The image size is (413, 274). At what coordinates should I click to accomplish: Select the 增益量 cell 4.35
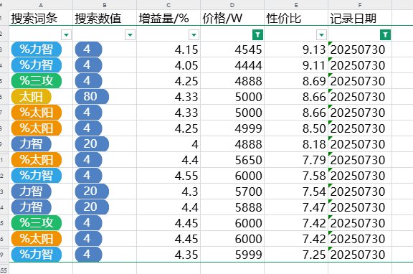coord(168,255)
